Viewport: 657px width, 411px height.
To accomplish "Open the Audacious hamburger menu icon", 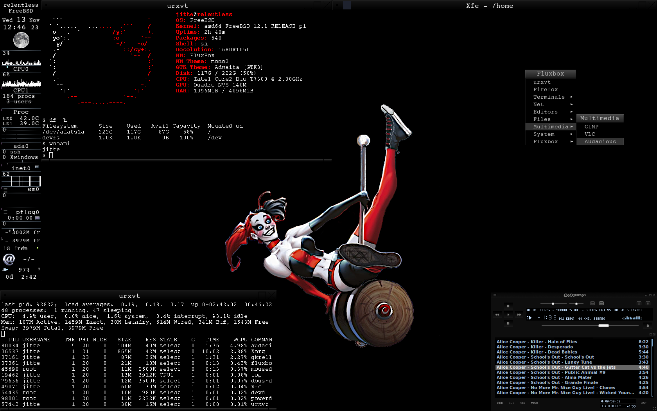I will pos(495,296).
